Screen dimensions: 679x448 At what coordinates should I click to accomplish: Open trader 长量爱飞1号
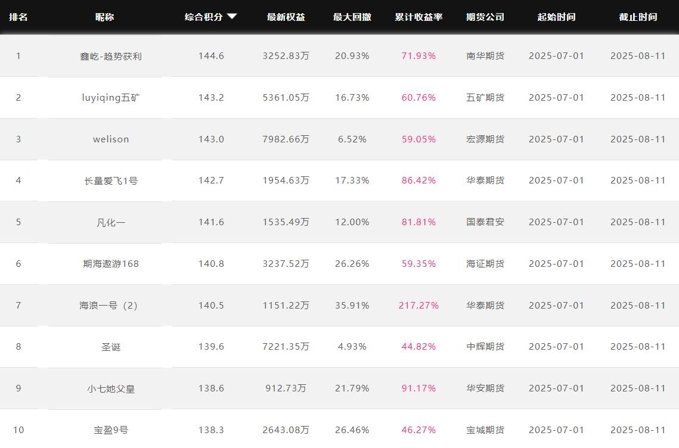click(x=111, y=181)
